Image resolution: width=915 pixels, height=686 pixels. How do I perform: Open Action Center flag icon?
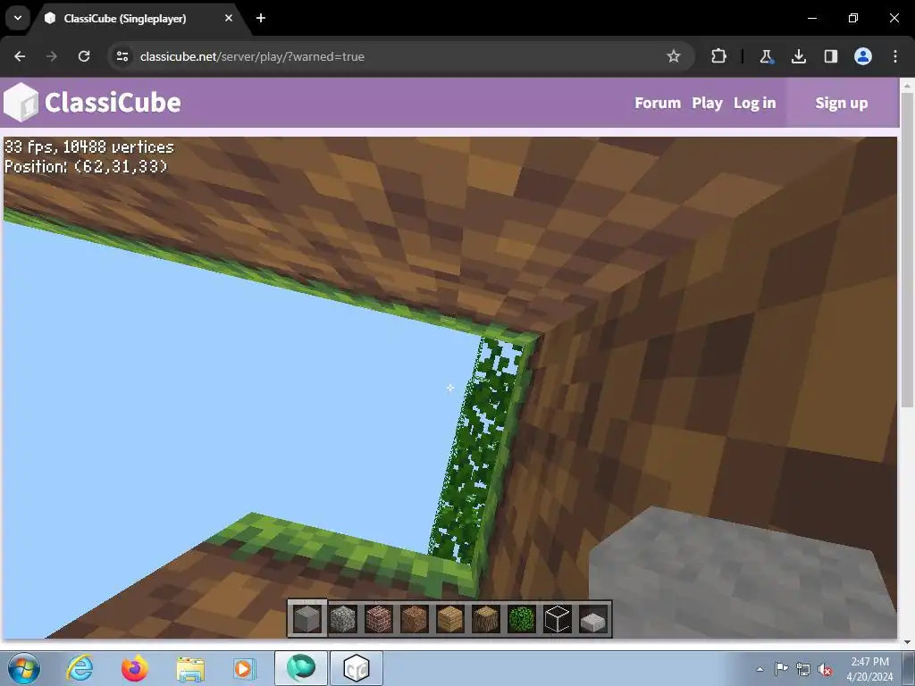(x=781, y=668)
